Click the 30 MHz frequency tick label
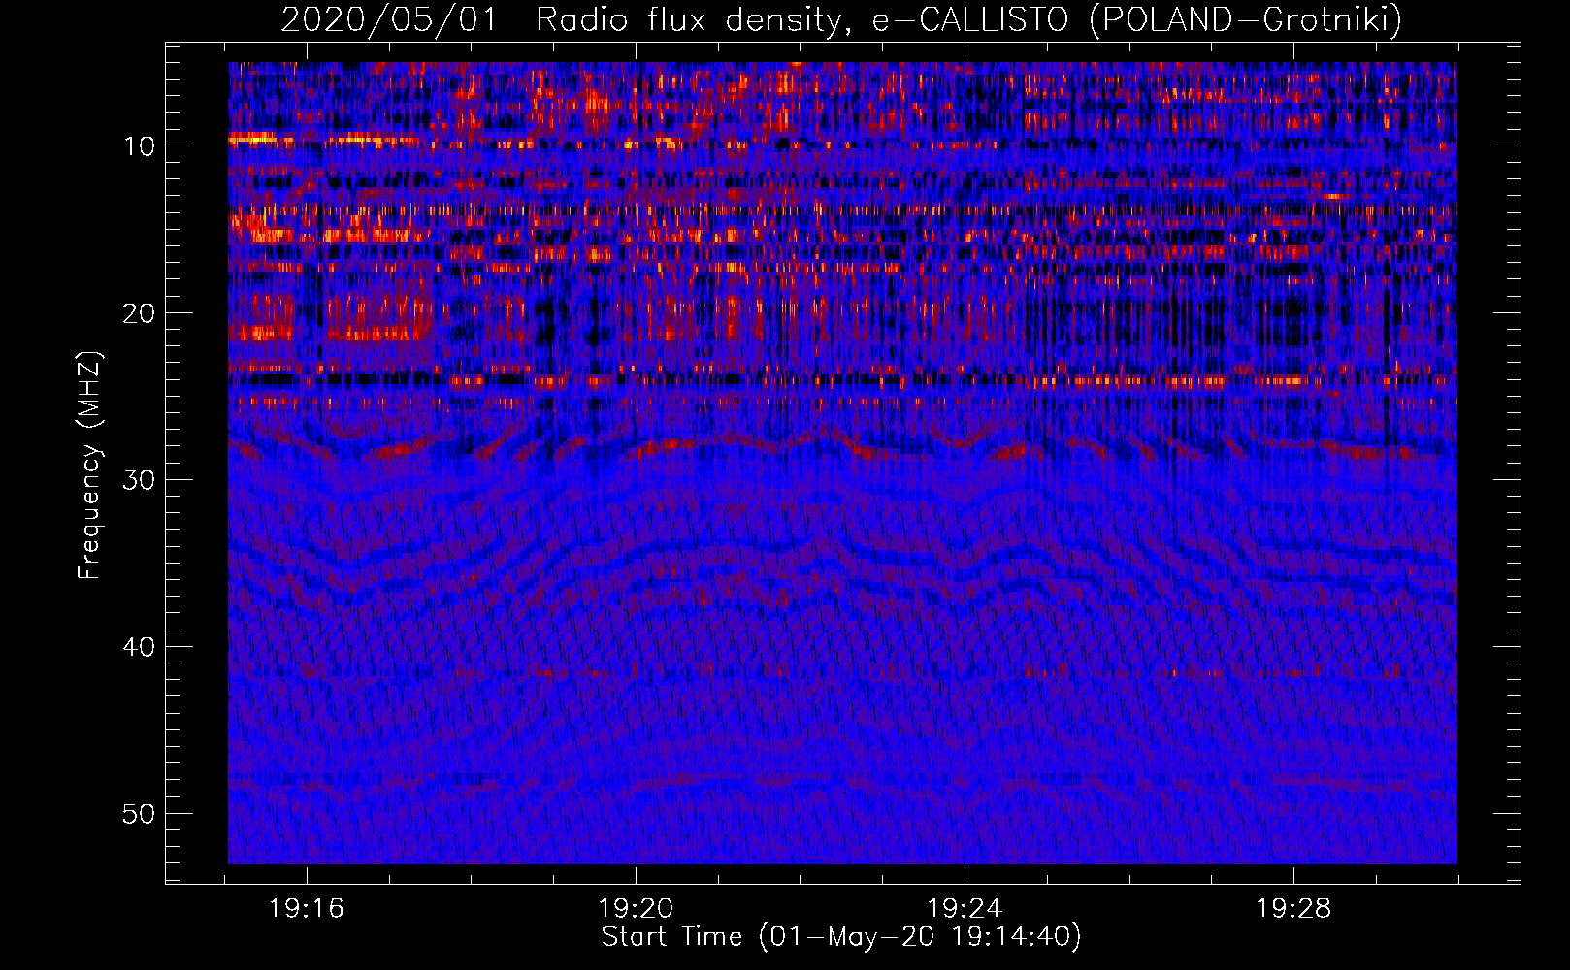This screenshot has width=1570, height=970. pos(140,480)
